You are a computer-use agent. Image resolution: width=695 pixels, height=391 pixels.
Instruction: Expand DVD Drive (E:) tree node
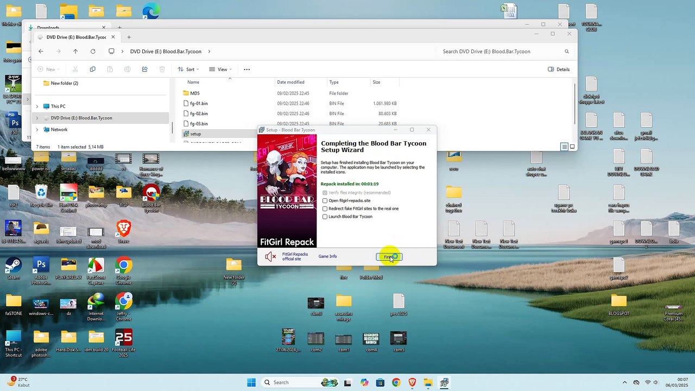[x=37, y=118]
